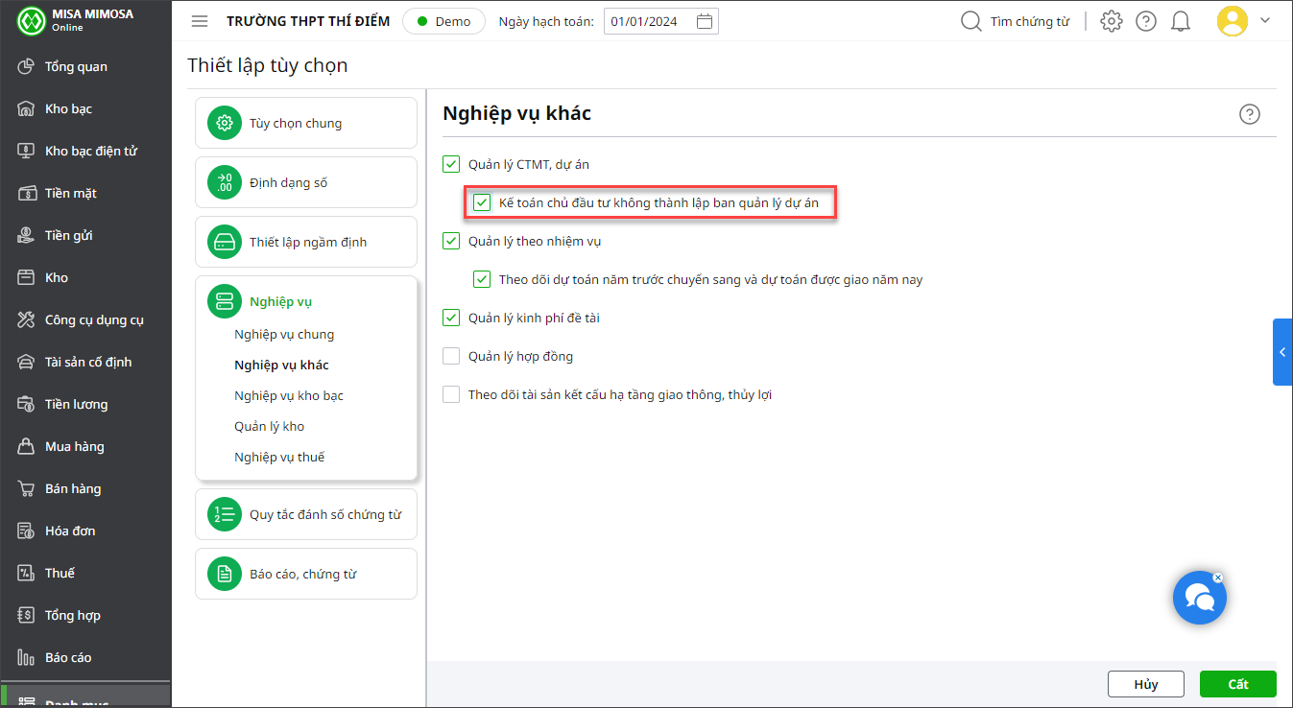Select Nghiệp vụ thuế submenu item
1293x708 pixels.
pos(279,457)
